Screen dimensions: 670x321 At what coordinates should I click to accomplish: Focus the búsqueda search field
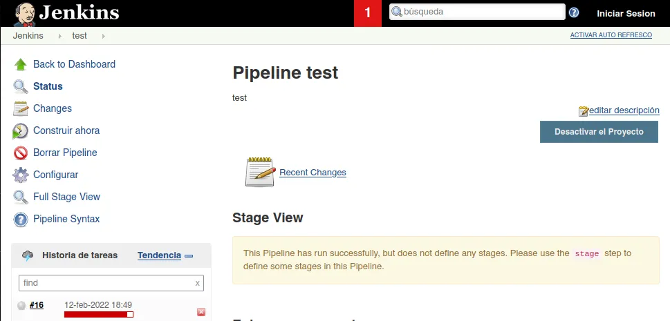pos(477,12)
